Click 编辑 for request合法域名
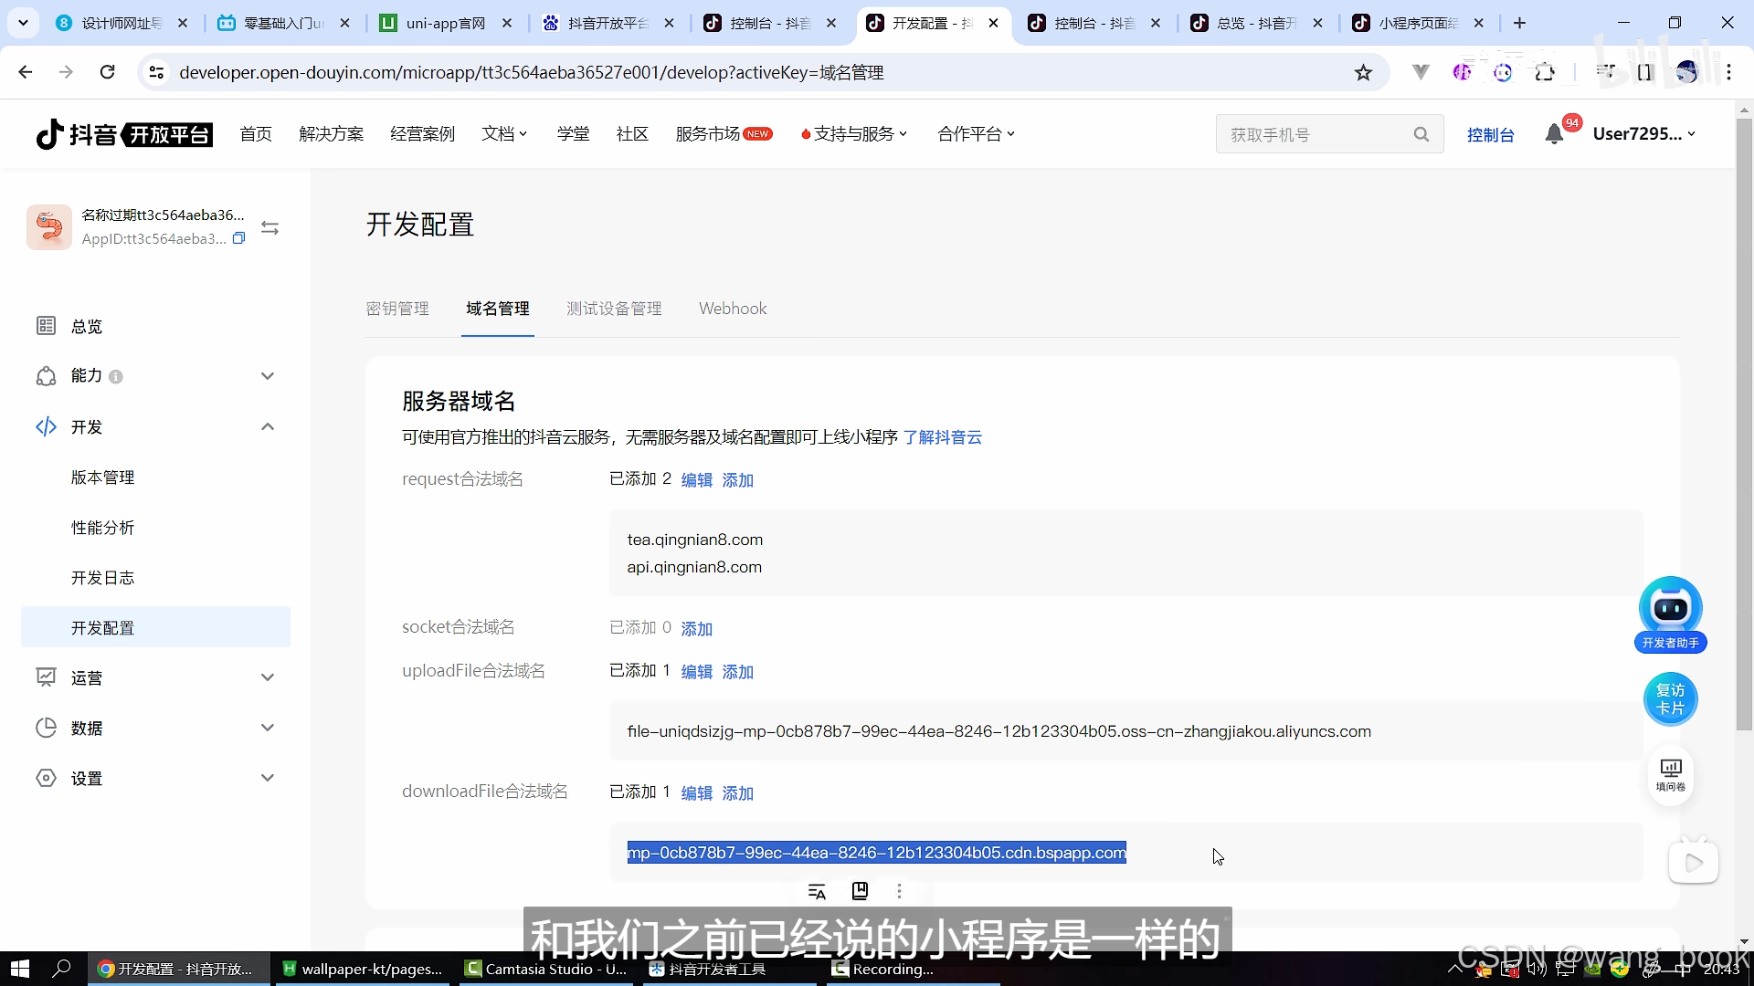The width and height of the screenshot is (1754, 986). click(697, 480)
